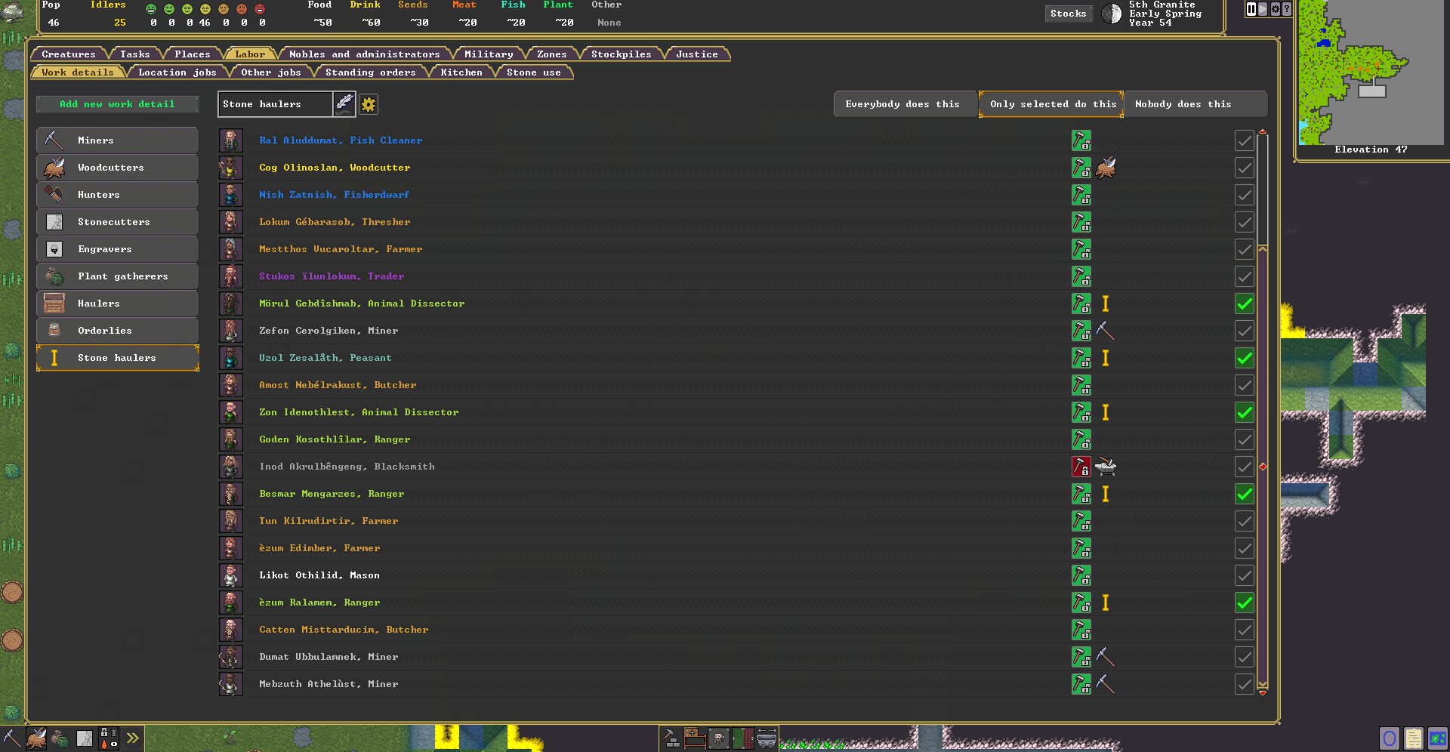Click Mörul Gebdîshmab's stone hauler icon

1106,304
